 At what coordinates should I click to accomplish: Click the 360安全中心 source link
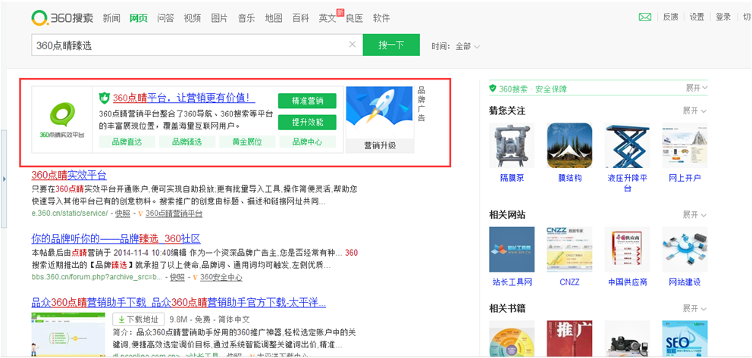[x=221, y=278]
